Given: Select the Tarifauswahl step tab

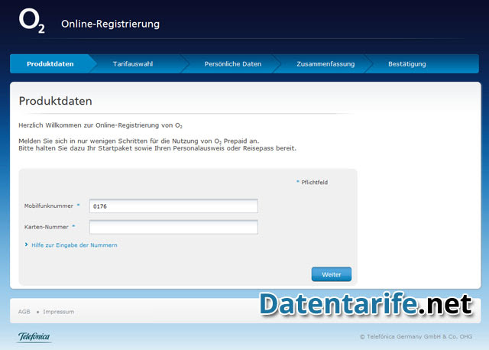Looking at the screenshot, I should click(133, 64).
